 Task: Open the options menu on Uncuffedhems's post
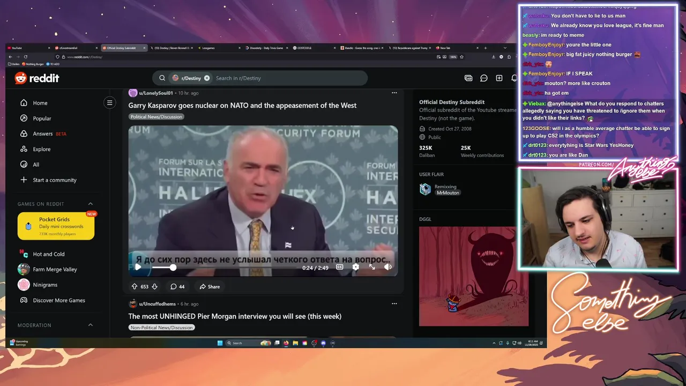tap(394, 303)
